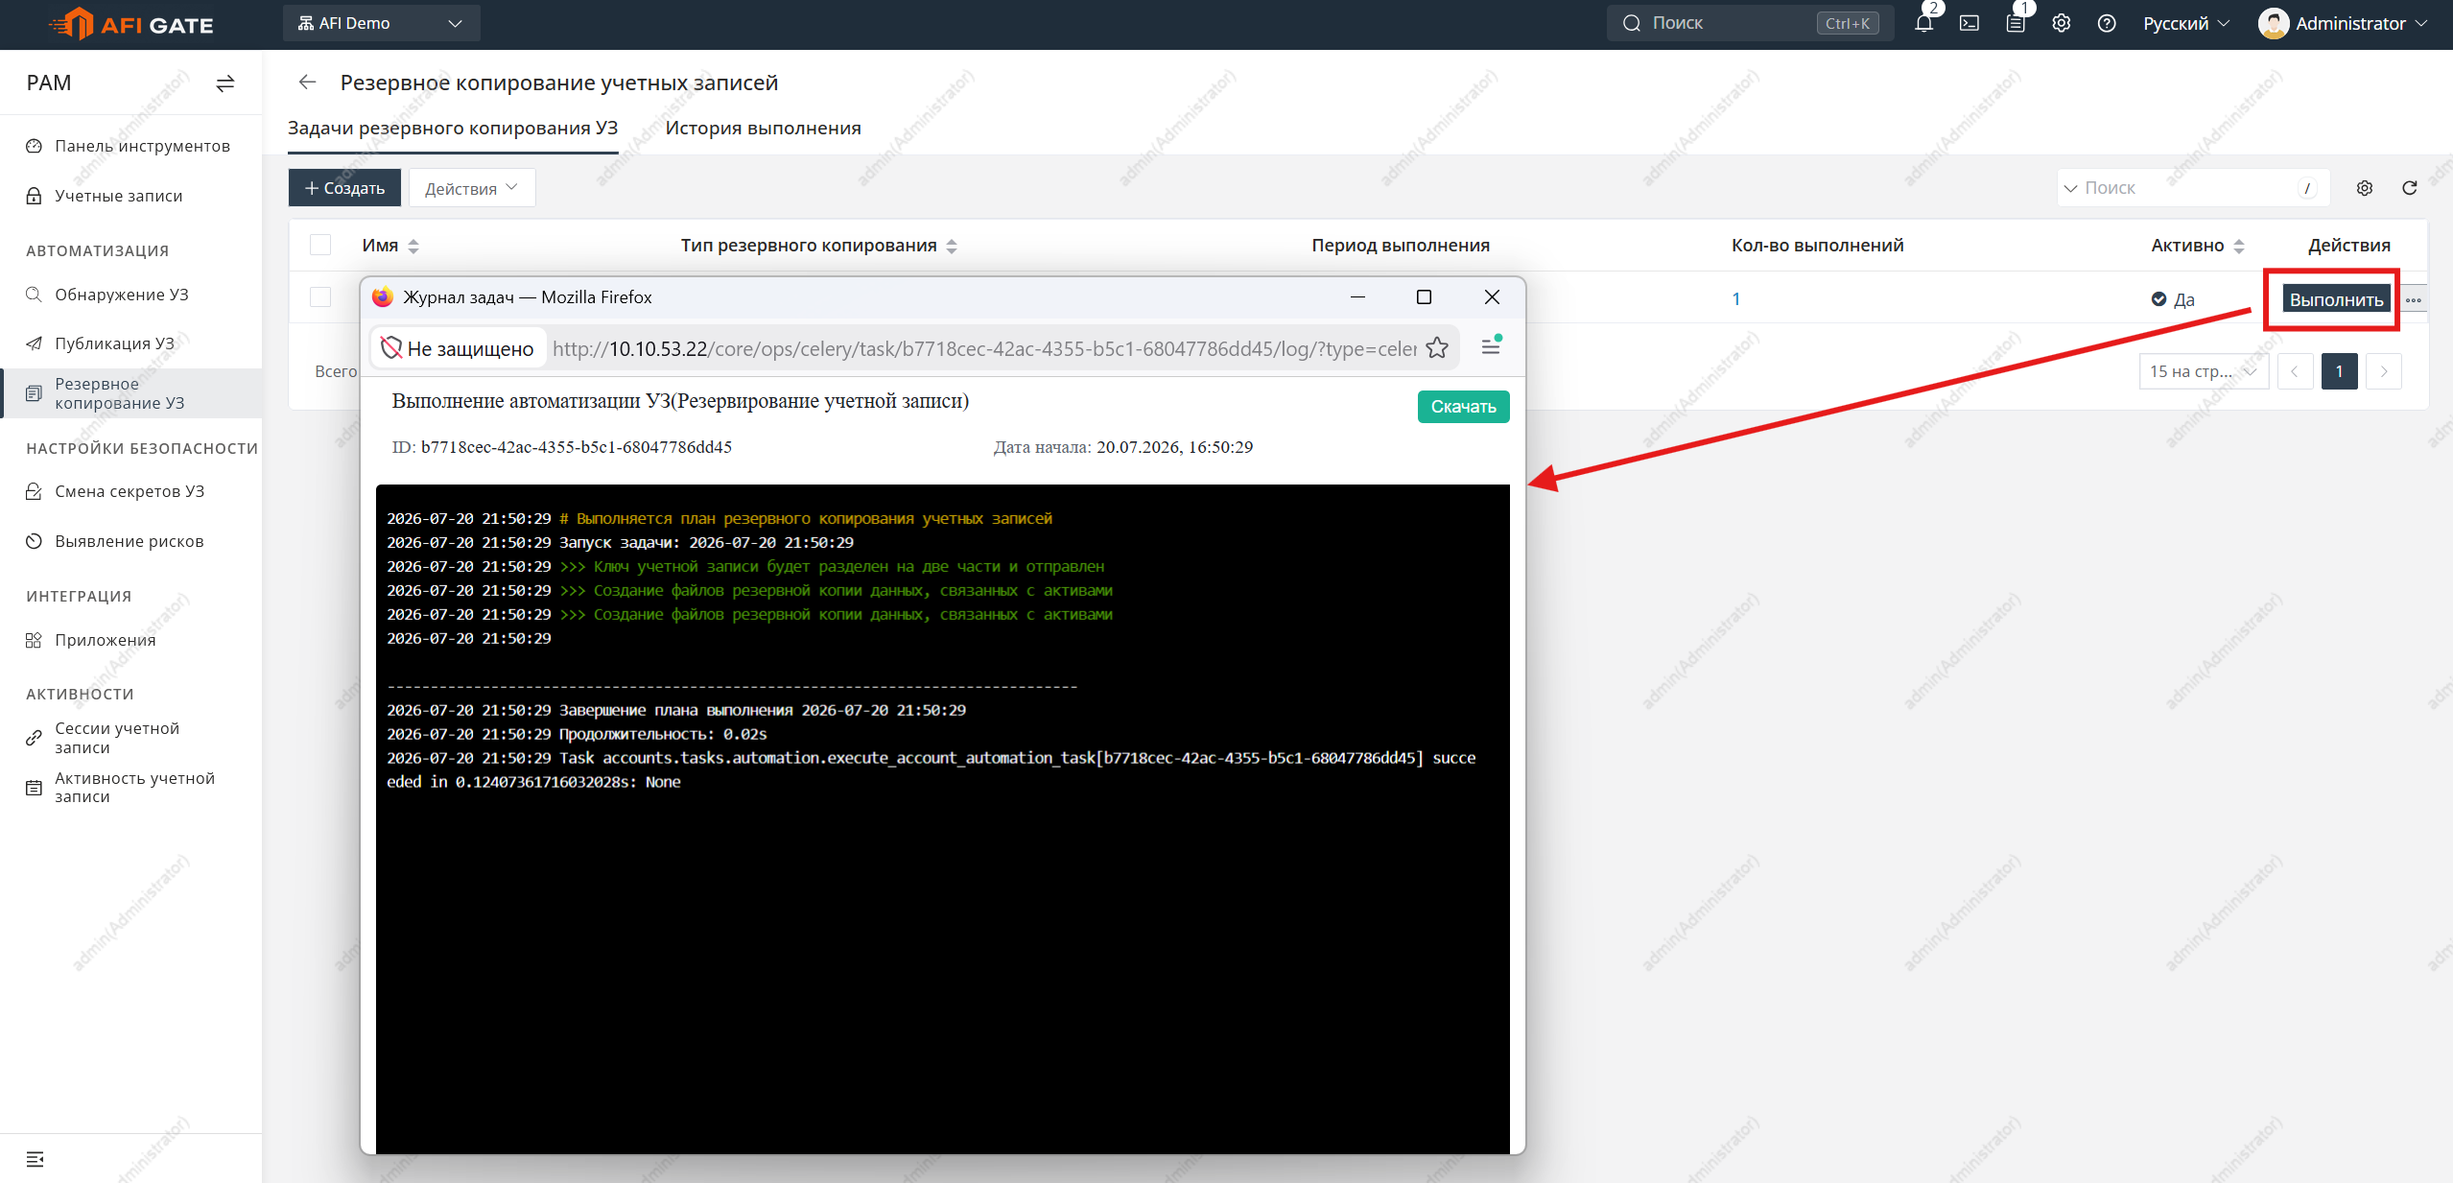Open the web terminal icon in header
The width and height of the screenshot is (2453, 1183).
point(1969,23)
